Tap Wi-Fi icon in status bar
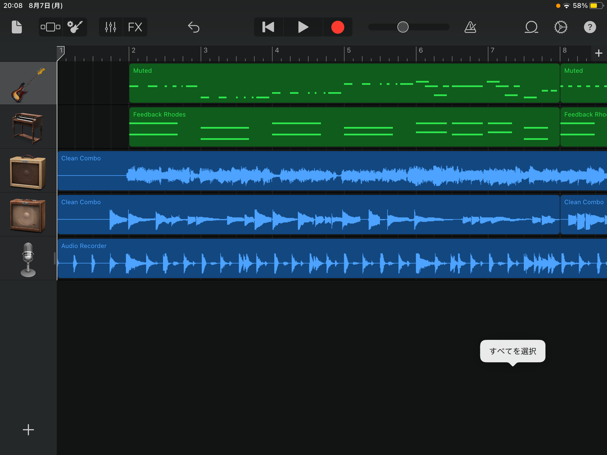This screenshot has width=607, height=455. (567, 6)
